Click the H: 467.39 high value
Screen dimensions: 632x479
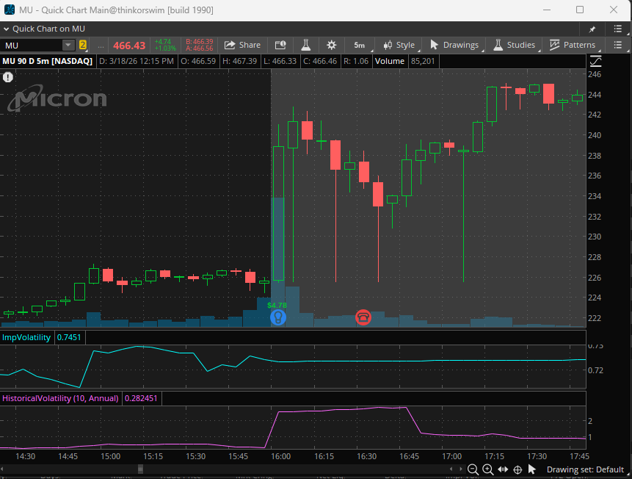click(x=239, y=61)
